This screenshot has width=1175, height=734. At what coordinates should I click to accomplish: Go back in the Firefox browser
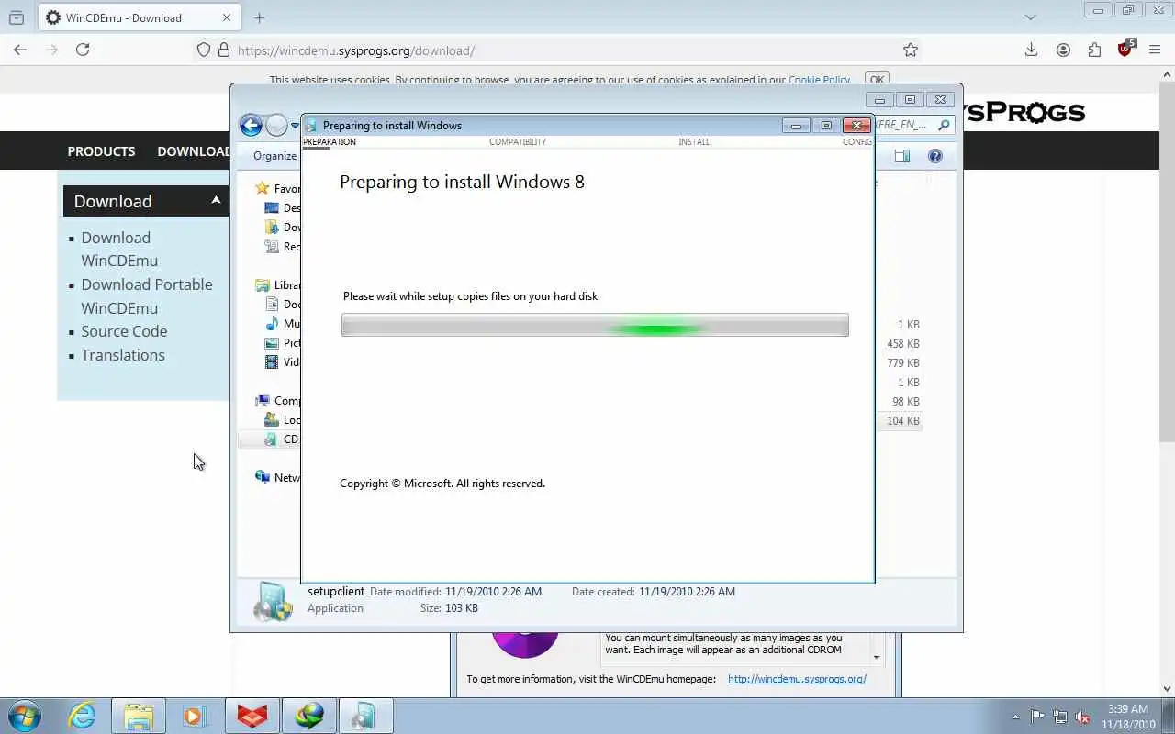[20, 50]
